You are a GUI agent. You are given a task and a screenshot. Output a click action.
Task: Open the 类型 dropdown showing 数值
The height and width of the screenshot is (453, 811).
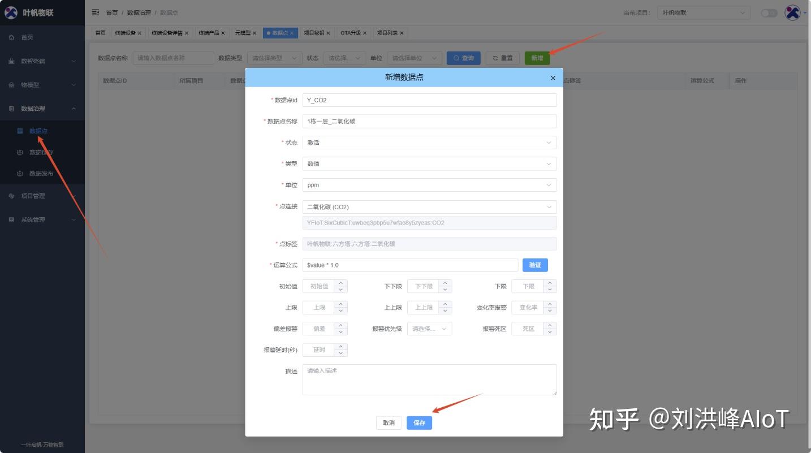point(429,164)
